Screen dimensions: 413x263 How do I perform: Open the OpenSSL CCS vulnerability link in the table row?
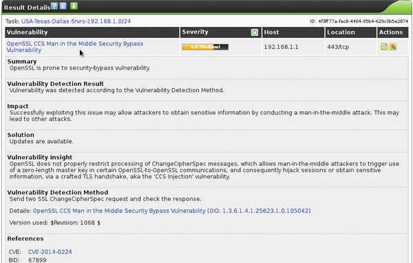(x=75, y=47)
